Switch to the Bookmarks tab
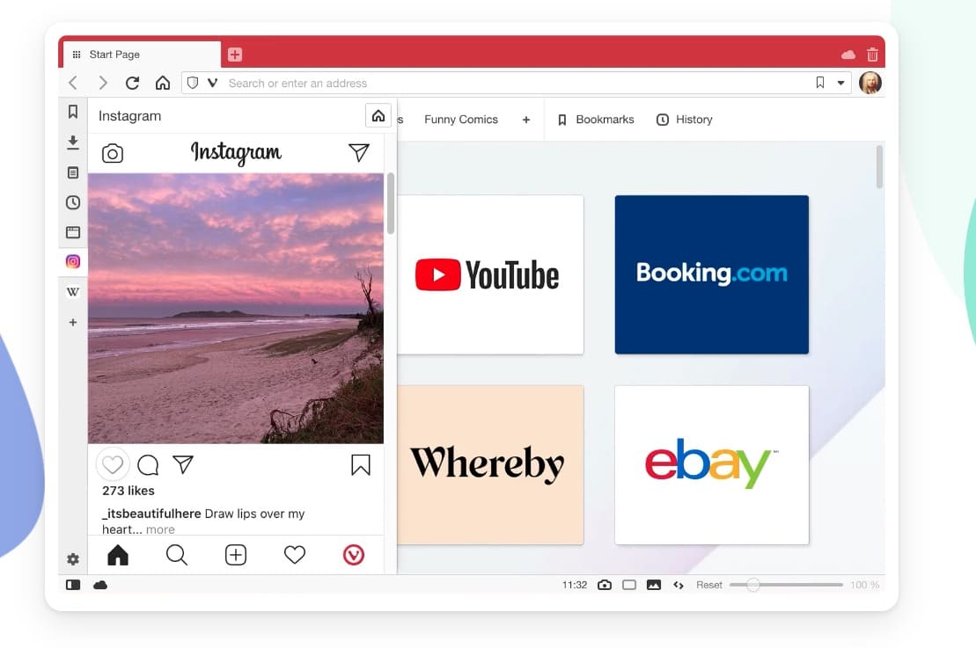Image resolution: width=976 pixels, height=649 pixels. click(596, 120)
